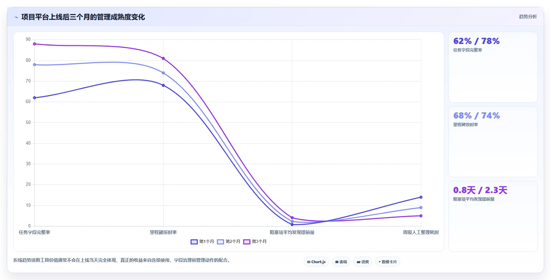Toggle the 第3个月 legend swatch
This screenshot has height=280, width=551.
tap(247, 242)
